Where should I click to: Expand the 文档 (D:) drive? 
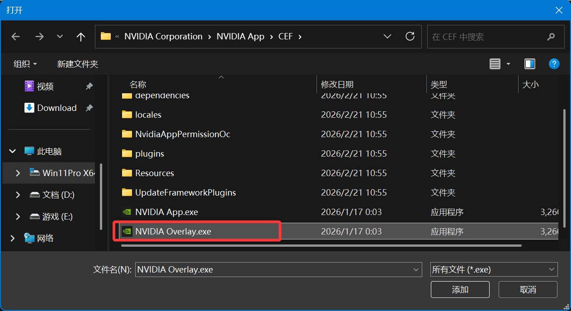[x=18, y=195]
